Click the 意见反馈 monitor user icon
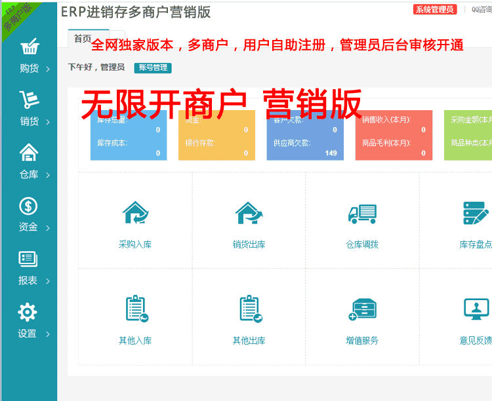492x401 pixels. click(476, 309)
